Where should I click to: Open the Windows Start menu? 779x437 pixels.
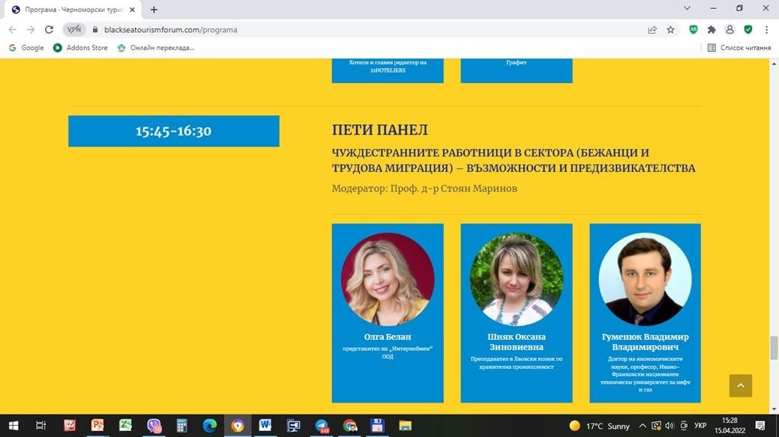[13, 426]
